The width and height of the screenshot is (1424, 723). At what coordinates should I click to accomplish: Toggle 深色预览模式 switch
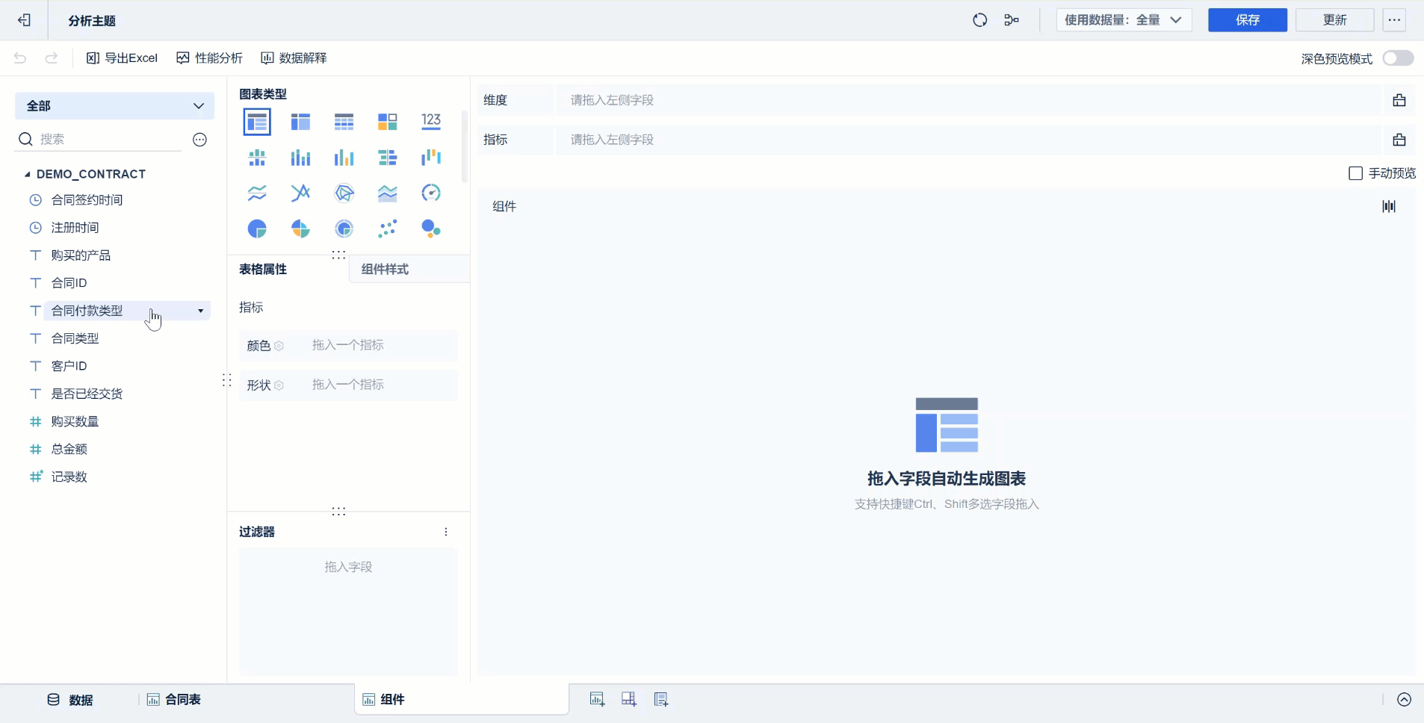click(1398, 58)
